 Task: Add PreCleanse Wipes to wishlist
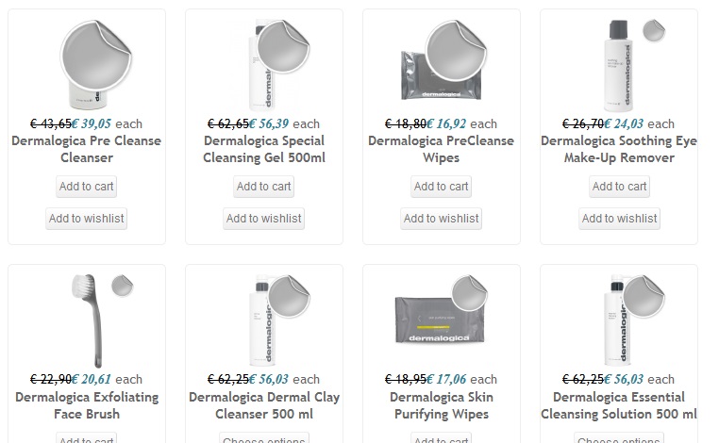tap(442, 219)
